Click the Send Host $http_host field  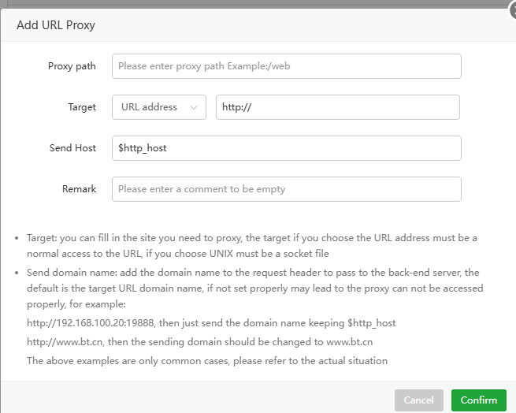tap(286, 148)
